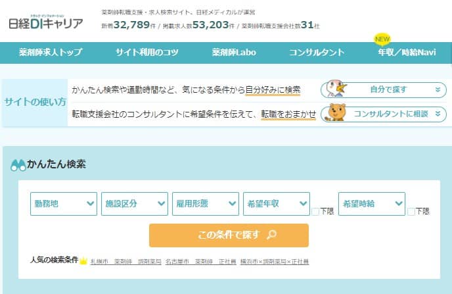Open the 薬剤師求人トップ menu item

coord(51,52)
